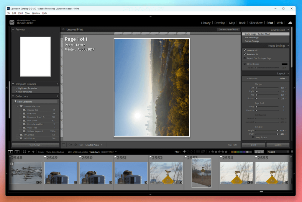Disable the Zoom to Fill checkbox
Image resolution: width=302 pixels, height=202 pixels.
coord(245,50)
